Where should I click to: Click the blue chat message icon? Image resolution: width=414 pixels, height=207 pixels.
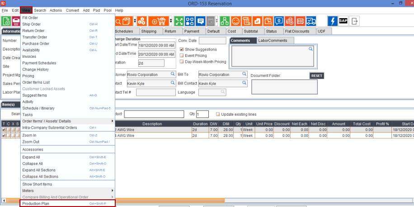200,21
